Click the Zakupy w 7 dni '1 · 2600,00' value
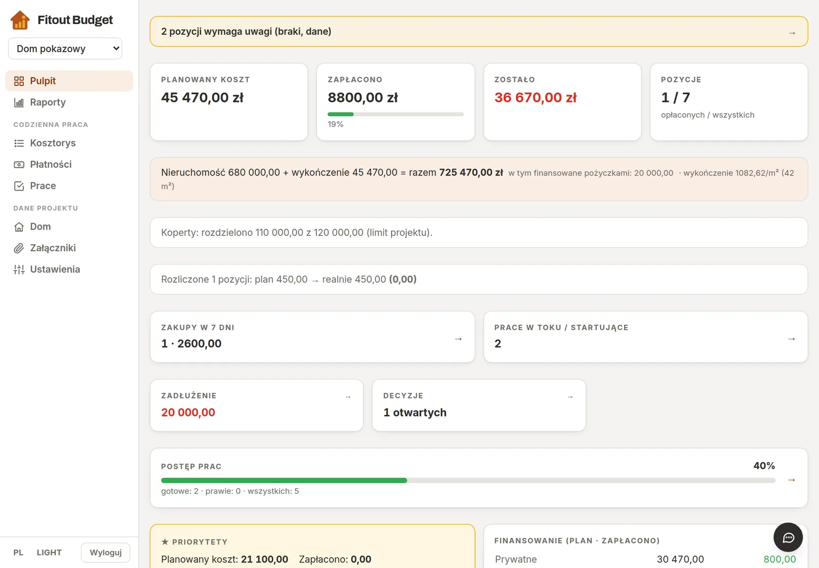Viewport: 819px width, 568px height. pos(191,344)
